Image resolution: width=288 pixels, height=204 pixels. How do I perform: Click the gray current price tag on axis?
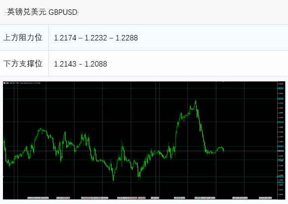pyautogui.click(x=281, y=151)
